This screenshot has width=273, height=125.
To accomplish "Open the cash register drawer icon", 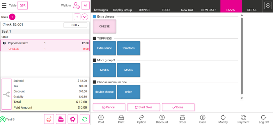I will (61, 119).
